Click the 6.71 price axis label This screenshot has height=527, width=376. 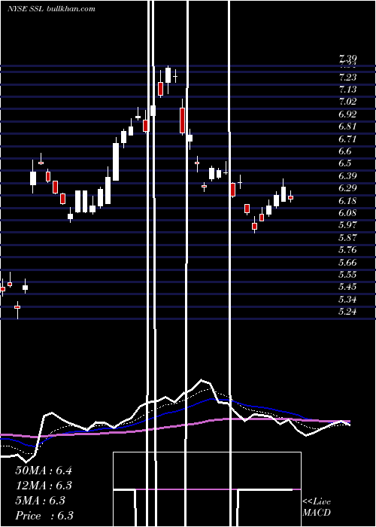pos(347,139)
